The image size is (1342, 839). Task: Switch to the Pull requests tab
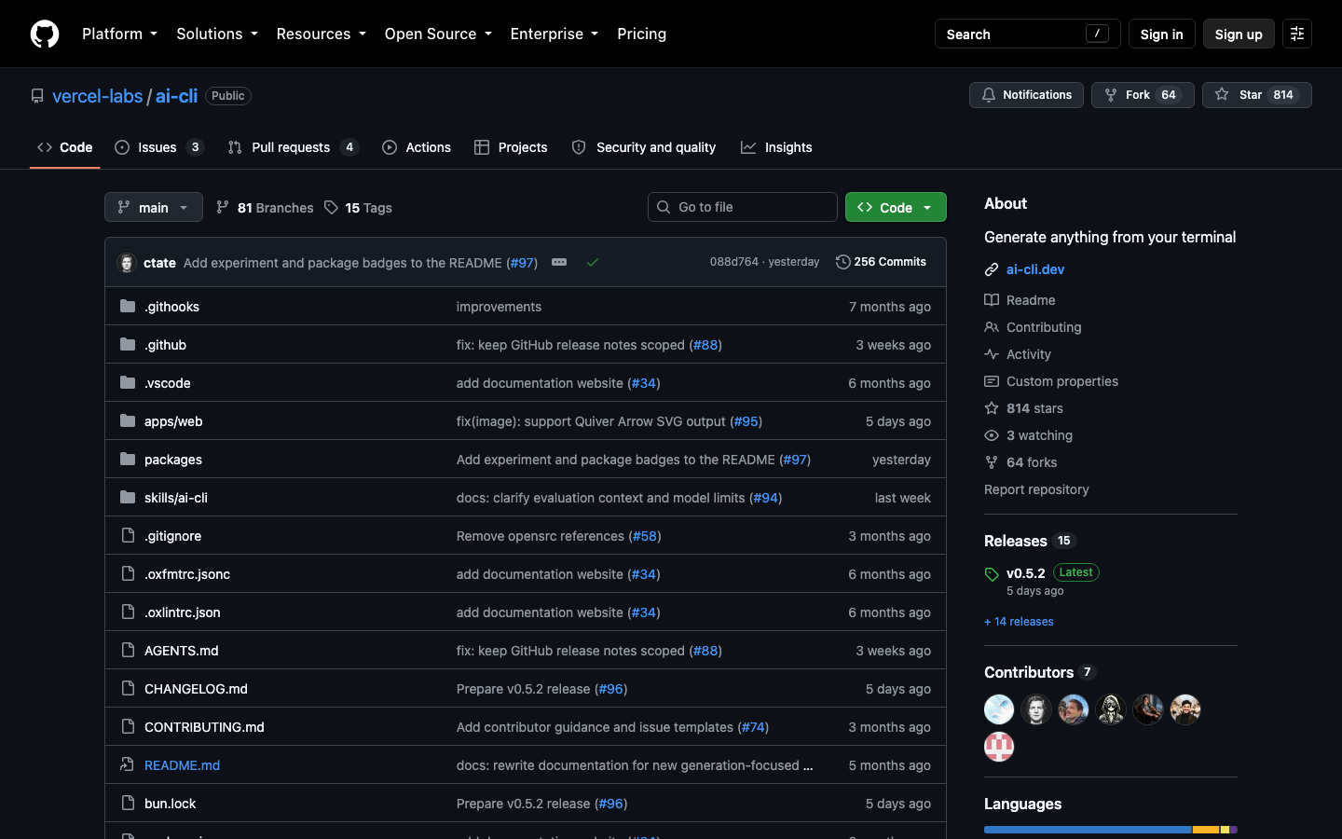pyautogui.click(x=293, y=147)
